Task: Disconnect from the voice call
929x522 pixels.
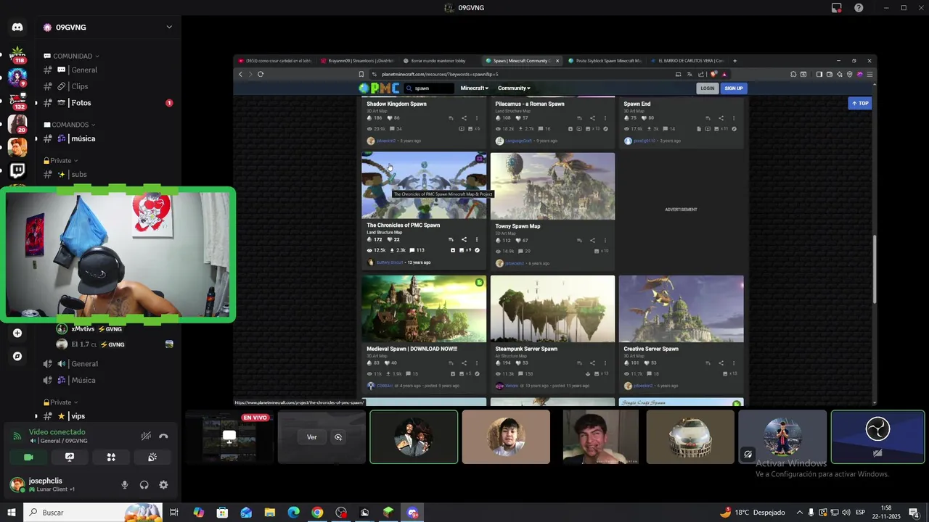Action: pos(163,436)
